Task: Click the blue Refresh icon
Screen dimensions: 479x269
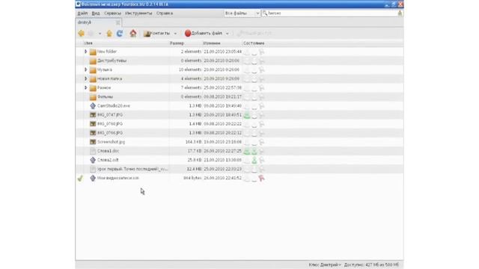Action: [x=120, y=33]
